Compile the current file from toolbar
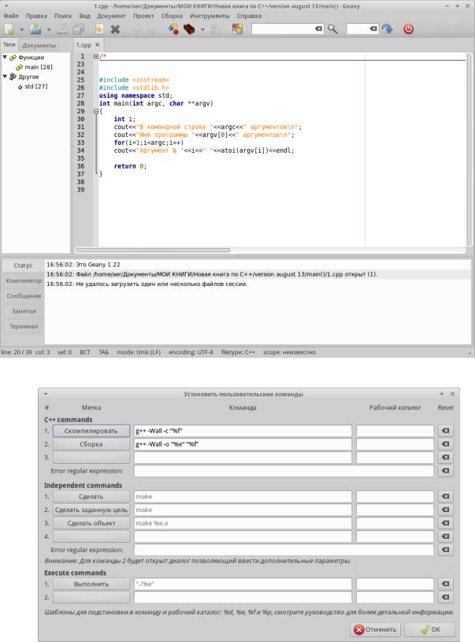475x642 pixels. [x=173, y=29]
